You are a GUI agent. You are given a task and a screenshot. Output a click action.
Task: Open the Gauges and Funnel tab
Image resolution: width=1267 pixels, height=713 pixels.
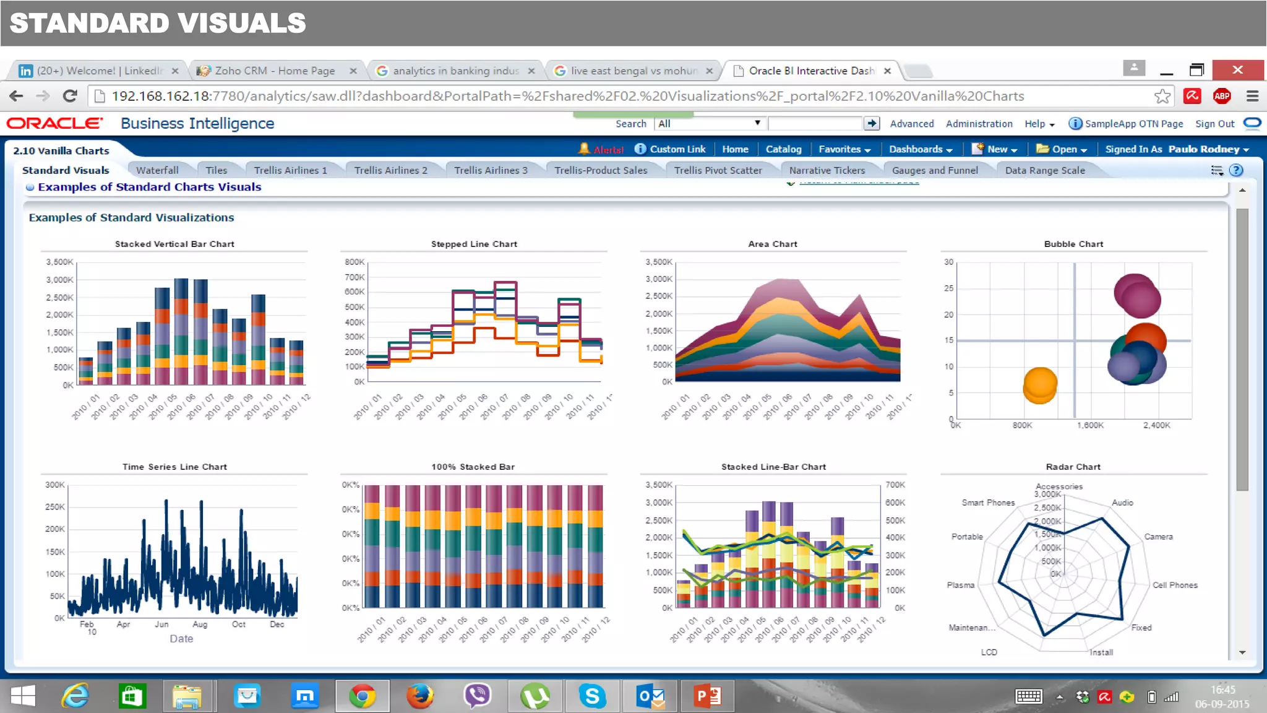point(934,170)
